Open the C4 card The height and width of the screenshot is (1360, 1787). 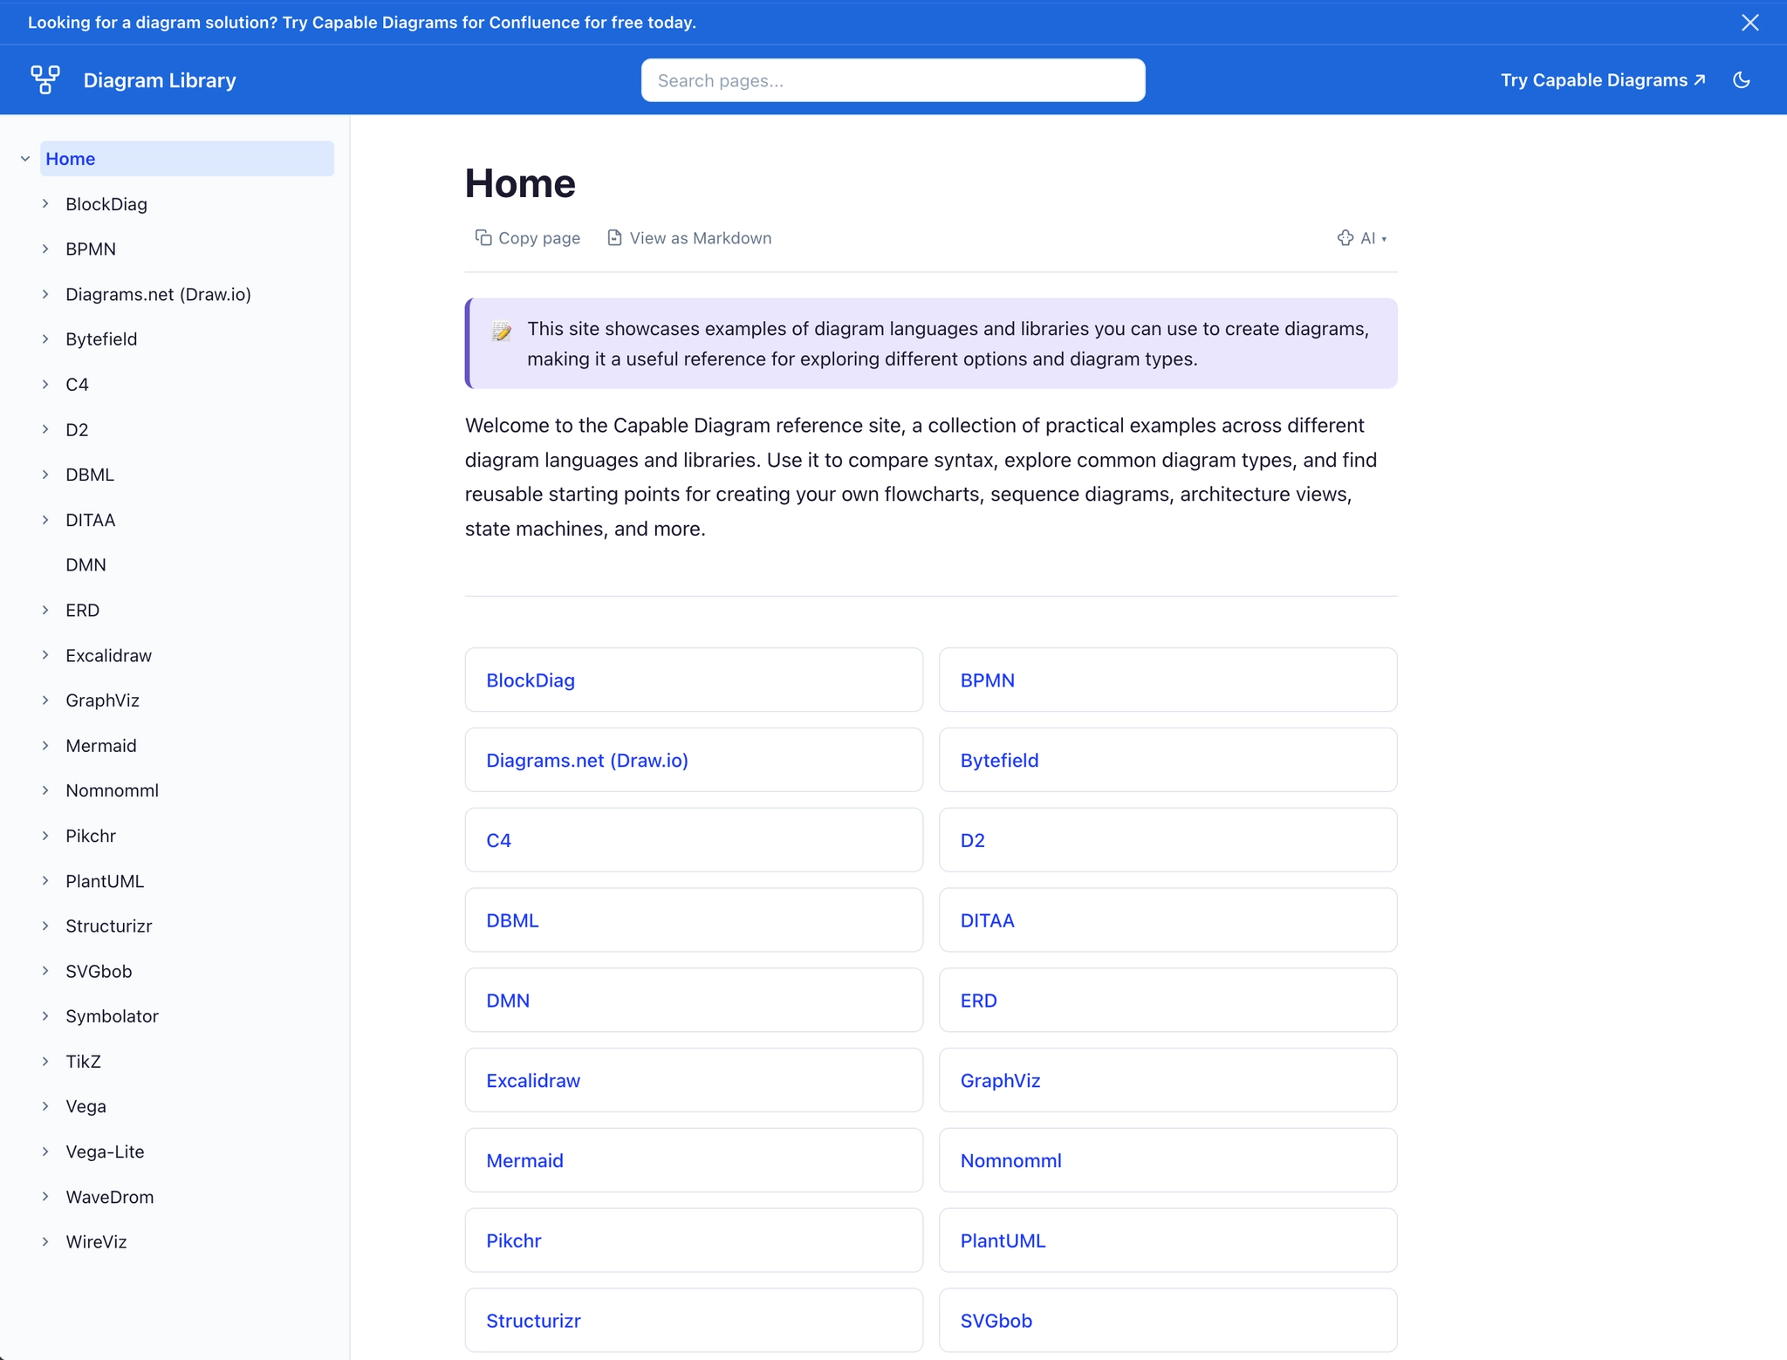coord(694,840)
